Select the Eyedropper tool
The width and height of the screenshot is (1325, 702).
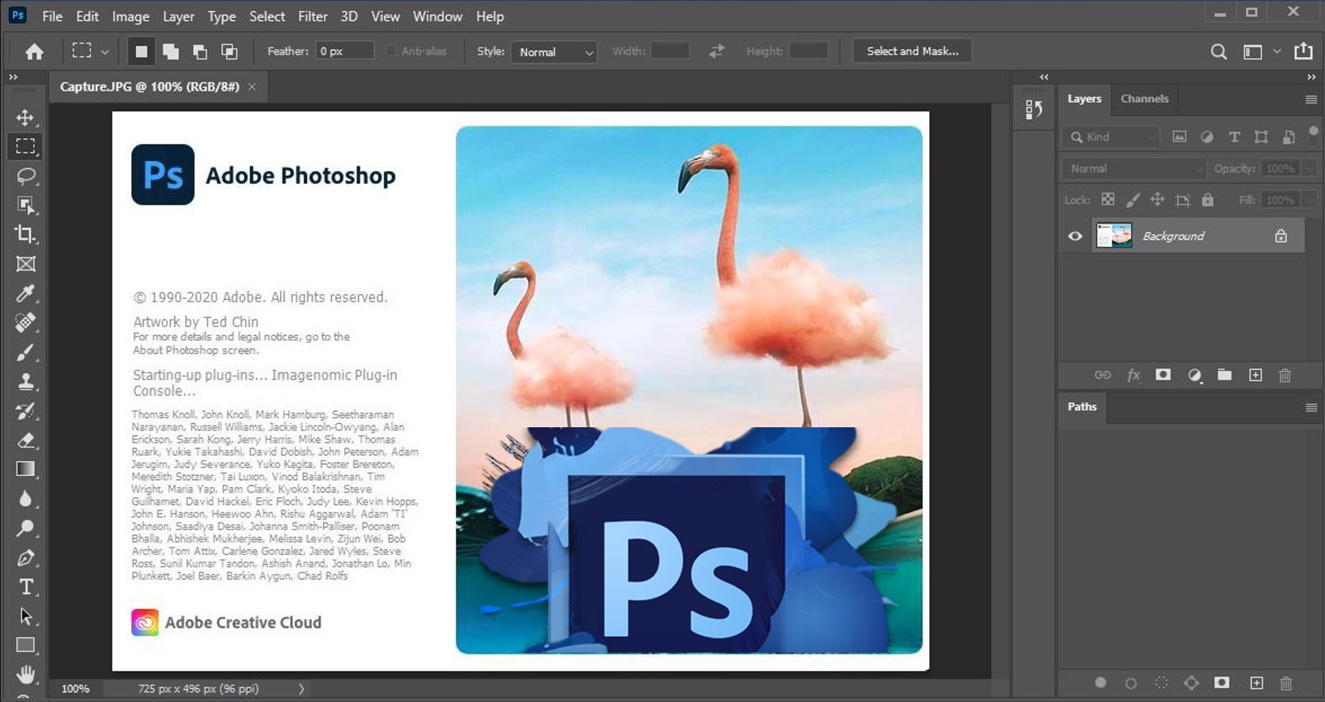[x=25, y=293]
